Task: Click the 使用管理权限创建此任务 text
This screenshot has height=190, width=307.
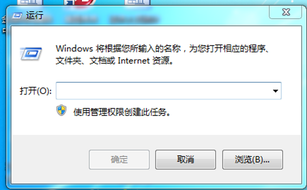Action: (x=122, y=112)
